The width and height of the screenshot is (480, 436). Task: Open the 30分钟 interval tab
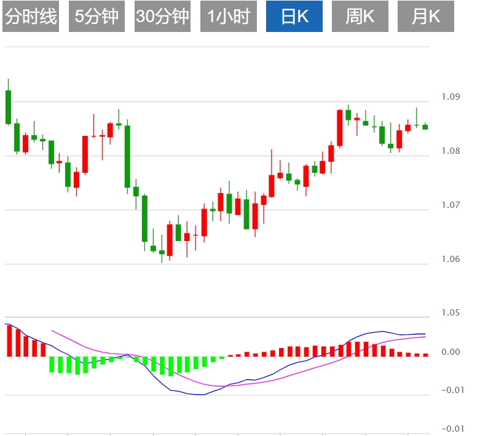[162, 17]
